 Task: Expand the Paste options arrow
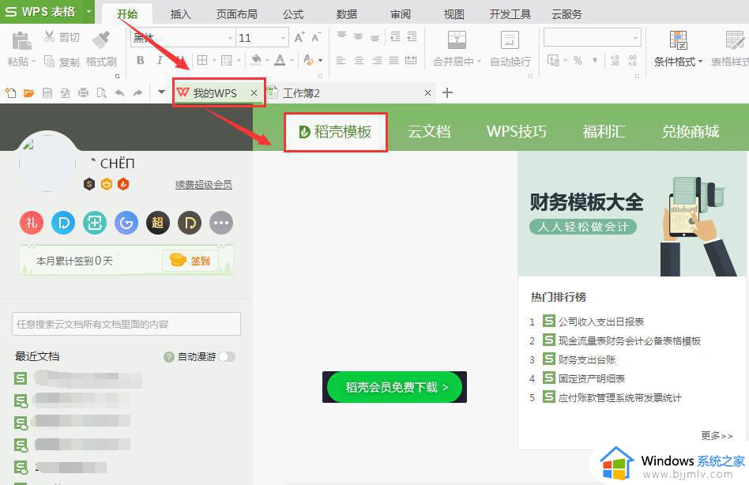[33, 62]
